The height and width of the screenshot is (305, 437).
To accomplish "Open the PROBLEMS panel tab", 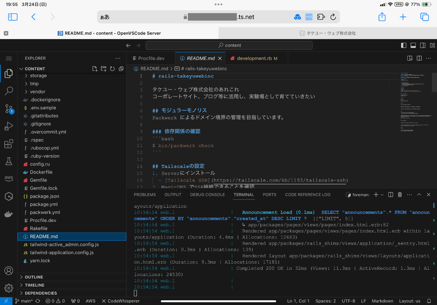I will tap(145, 194).
